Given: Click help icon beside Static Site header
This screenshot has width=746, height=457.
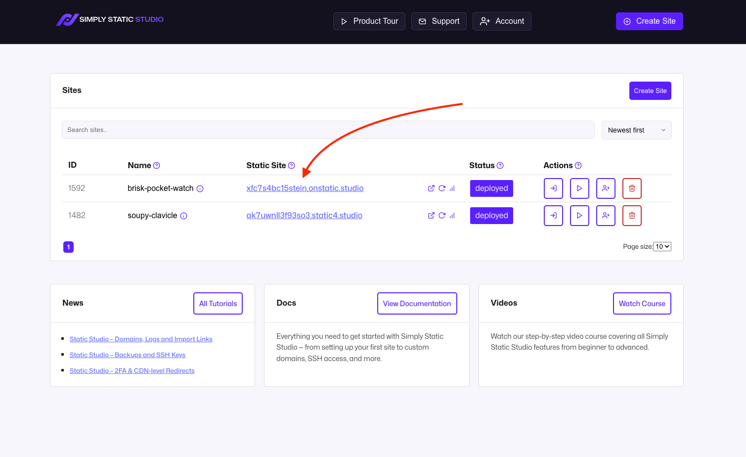Looking at the screenshot, I should coord(292,166).
